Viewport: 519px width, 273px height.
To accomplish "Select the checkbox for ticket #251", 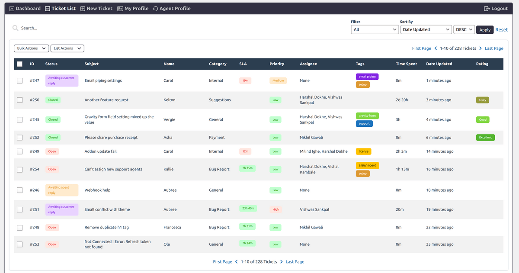I will click(19, 209).
